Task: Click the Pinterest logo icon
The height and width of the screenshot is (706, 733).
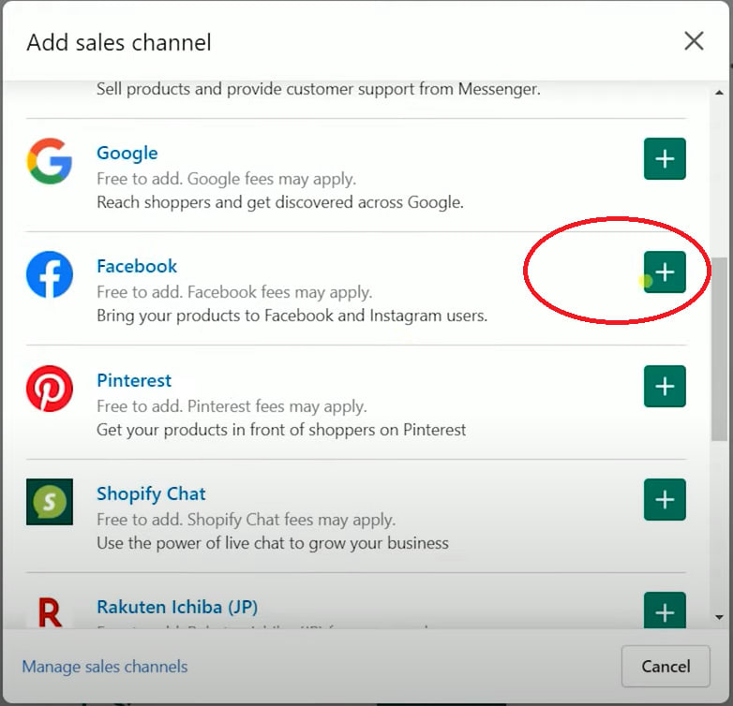Action: [50, 389]
